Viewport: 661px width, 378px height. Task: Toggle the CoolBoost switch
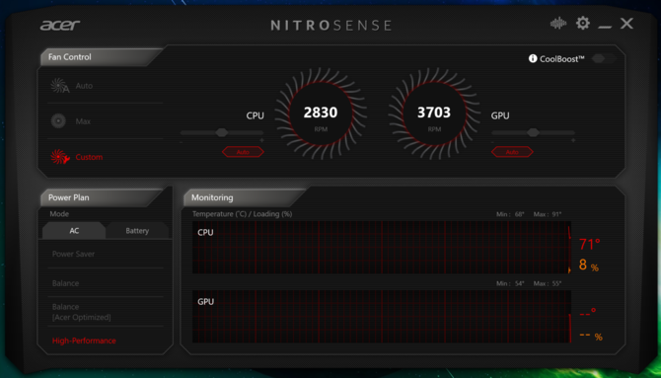[603, 58]
